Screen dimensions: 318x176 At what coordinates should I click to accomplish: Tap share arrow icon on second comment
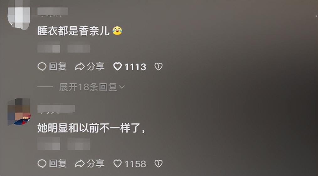click(x=80, y=163)
